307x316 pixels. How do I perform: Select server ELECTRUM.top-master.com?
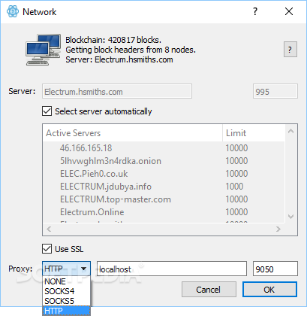pos(116,199)
